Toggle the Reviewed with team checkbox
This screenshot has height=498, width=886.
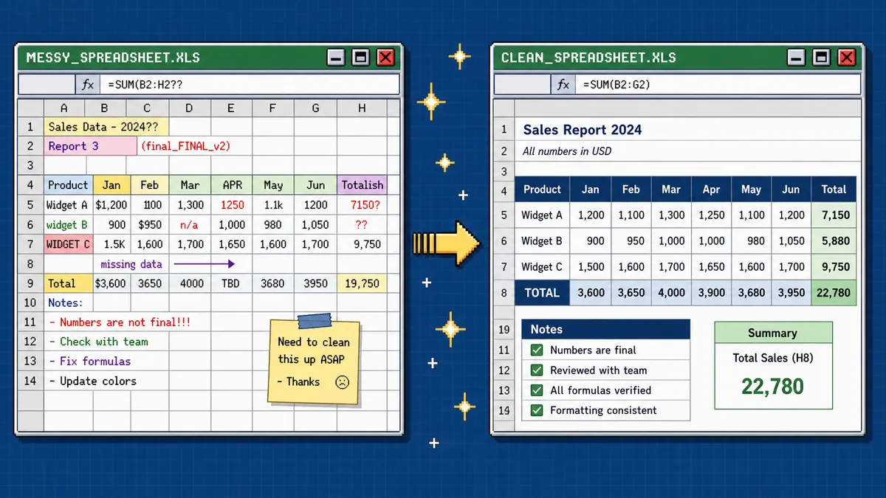(x=536, y=370)
